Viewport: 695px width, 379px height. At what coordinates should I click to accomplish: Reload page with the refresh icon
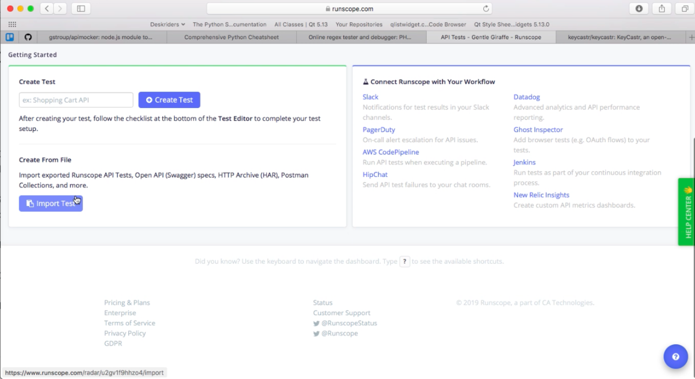coord(486,9)
